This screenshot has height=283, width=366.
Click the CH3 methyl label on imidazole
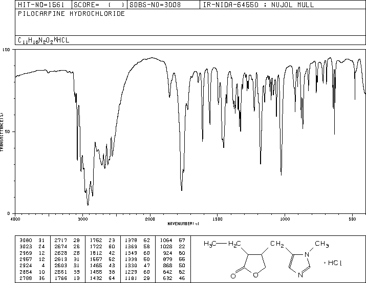point(322,244)
